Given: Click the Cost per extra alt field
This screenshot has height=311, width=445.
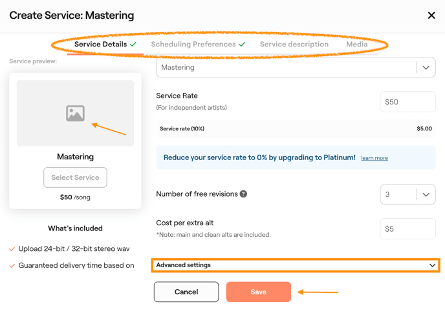Looking at the screenshot, I should click(407, 229).
